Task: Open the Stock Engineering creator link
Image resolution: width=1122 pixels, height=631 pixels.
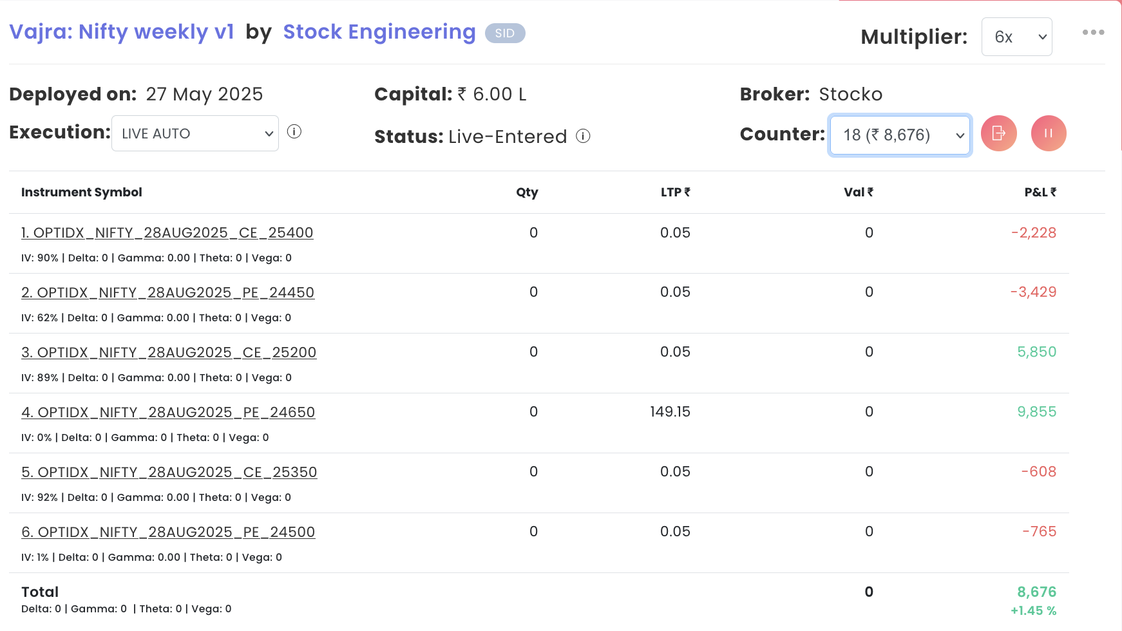Action: coord(379,32)
